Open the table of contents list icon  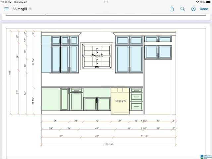pos(6,9)
